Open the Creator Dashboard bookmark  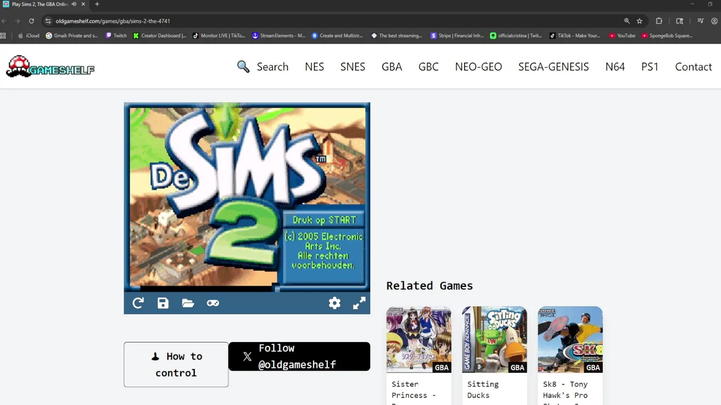click(160, 35)
